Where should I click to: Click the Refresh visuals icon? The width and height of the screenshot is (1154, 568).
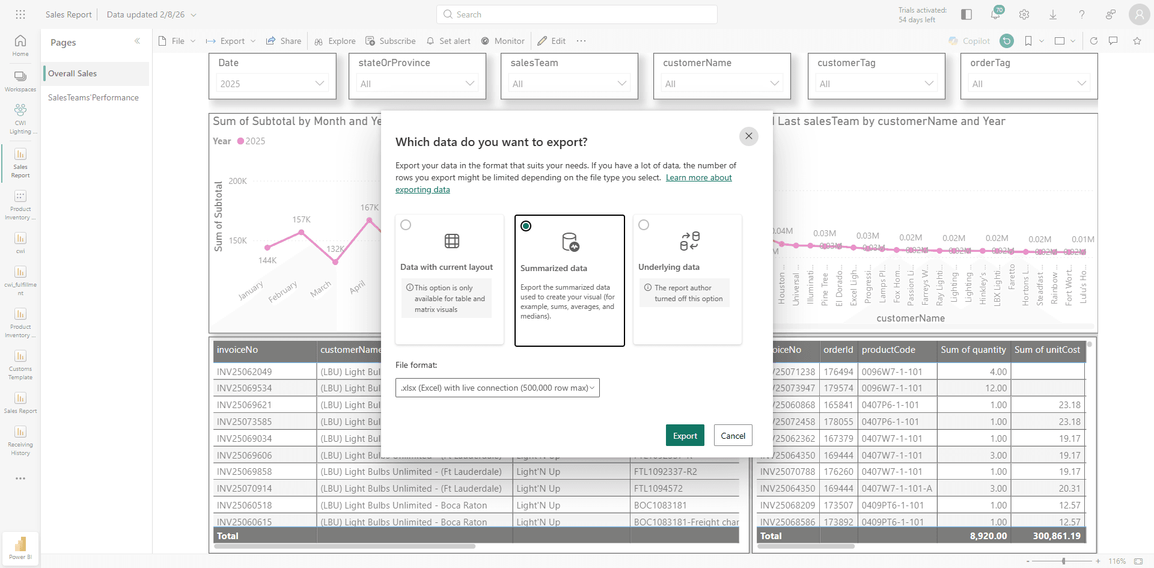pyautogui.click(x=1094, y=41)
